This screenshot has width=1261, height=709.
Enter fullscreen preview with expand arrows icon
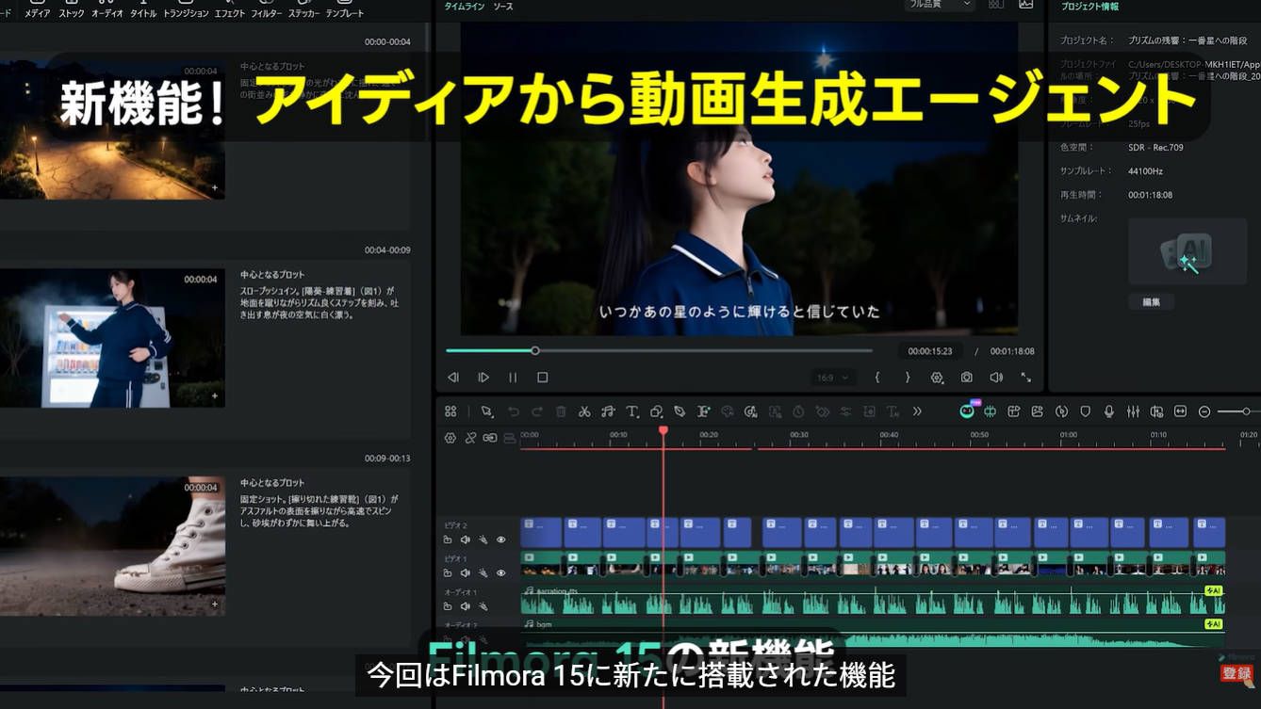1025,377
